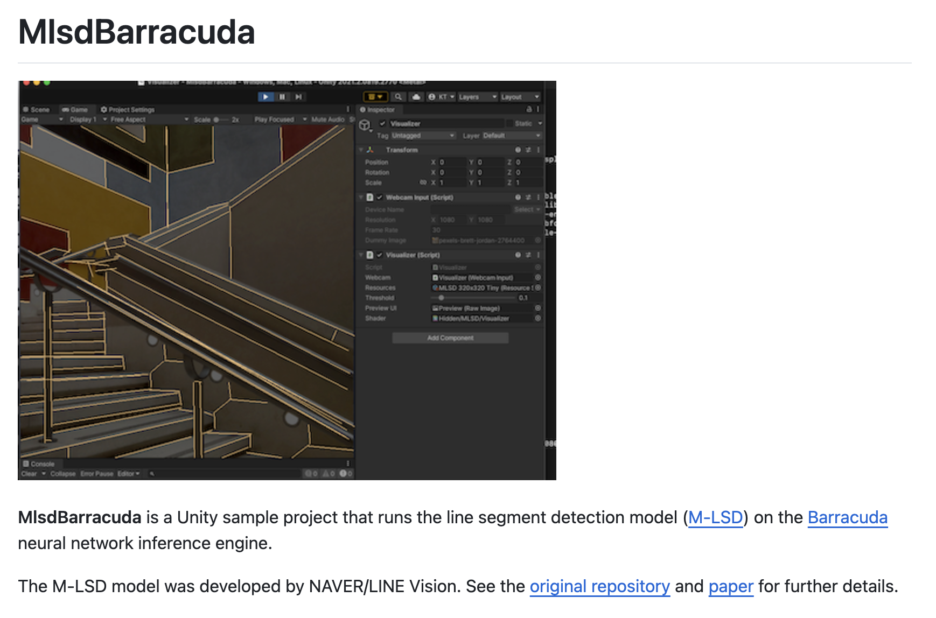Image resolution: width=936 pixels, height=618 pixels.
Task: Open the Play Focused dropdown
Action: (281, 120)
